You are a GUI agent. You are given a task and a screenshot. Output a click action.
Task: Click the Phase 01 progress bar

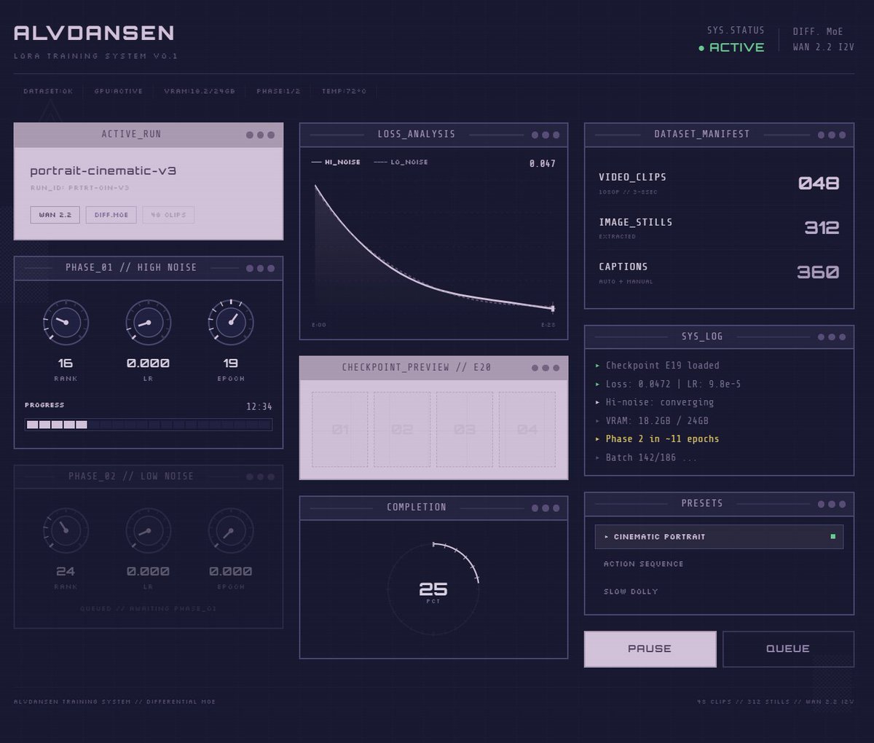click(149, 425)
